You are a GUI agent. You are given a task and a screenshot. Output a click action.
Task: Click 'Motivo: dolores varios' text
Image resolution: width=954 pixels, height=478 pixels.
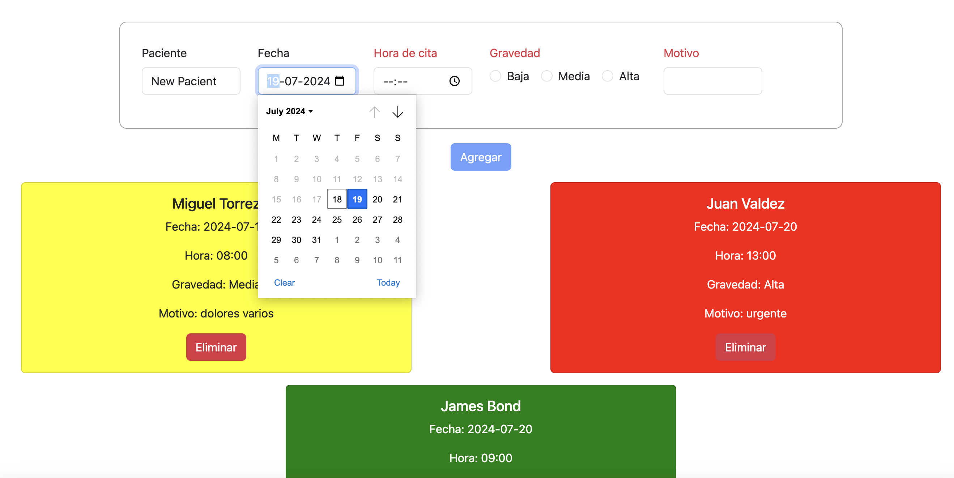click(x=216, y=313)
